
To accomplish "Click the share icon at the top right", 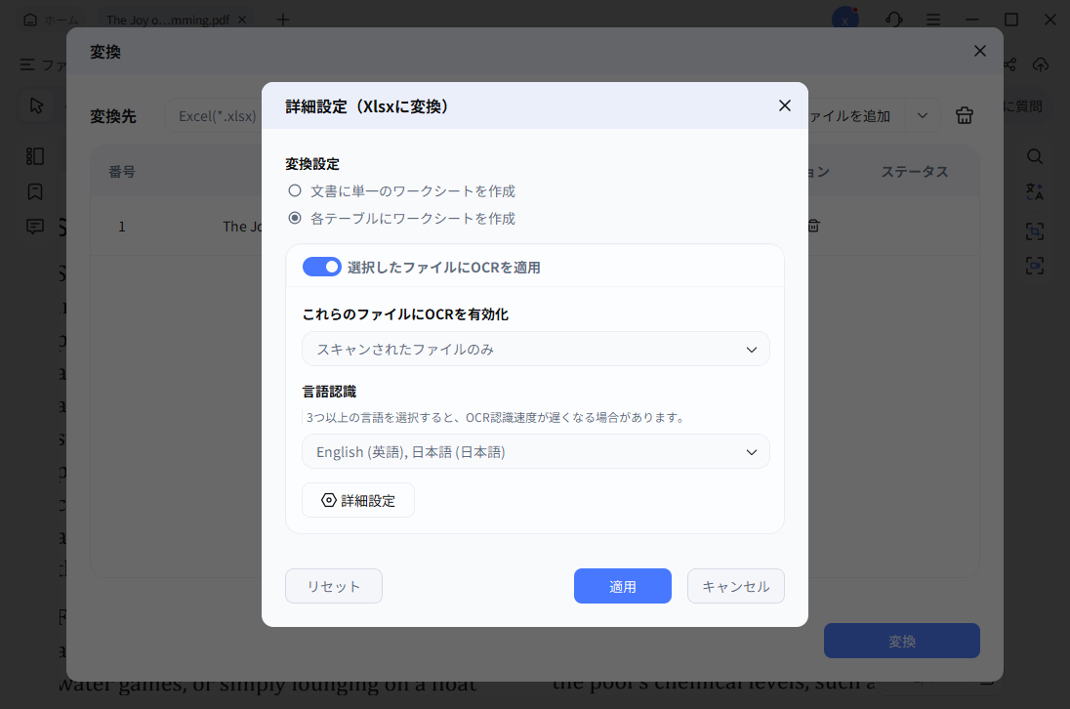I will 1009,64.
